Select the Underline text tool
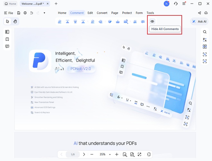This screenshot has width=212, height=161. pos(67,21)
